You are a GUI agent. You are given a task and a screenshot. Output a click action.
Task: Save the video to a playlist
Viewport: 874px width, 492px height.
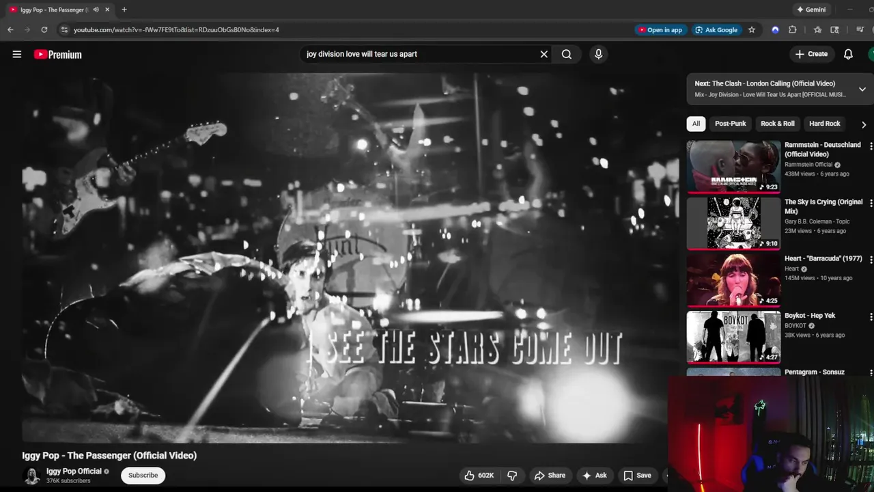pyautogui.click(x=637, y=476)
